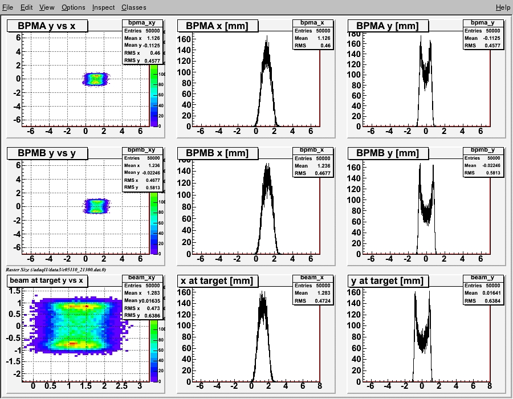
Task: Open the Help menu
Action: tap(503, 7)
